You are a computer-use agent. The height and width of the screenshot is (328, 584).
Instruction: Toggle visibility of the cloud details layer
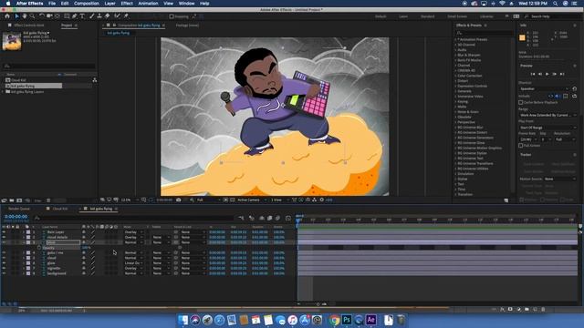coord(4,237)
